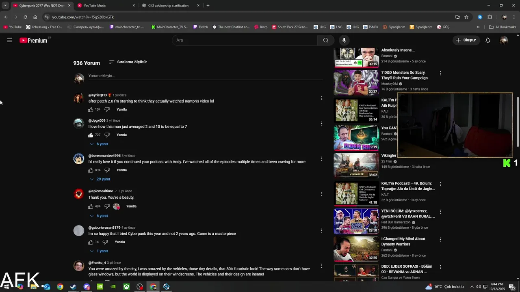The width and height of the screenshot is (520, 292).
Task: Open more options for @KyrieQHD comment
Action: [322, 98]
